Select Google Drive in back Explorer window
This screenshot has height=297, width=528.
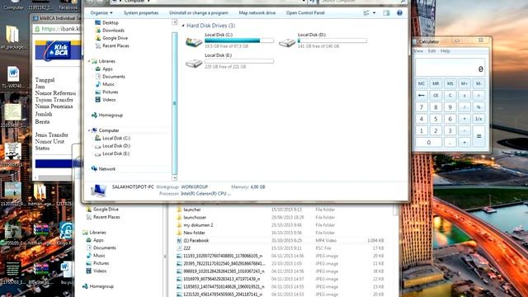102,209
